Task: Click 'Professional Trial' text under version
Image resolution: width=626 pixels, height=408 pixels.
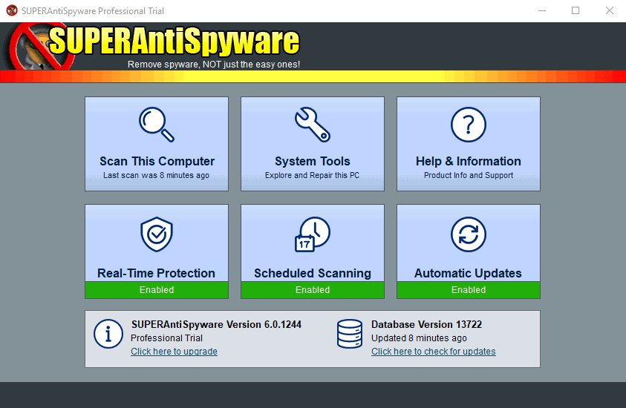Action: pyautogui.click(x=166, y=338)
